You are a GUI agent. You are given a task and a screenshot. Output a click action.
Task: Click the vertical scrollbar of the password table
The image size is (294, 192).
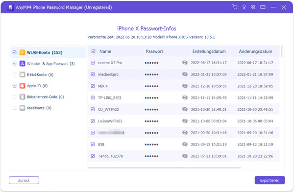point(281,51)
